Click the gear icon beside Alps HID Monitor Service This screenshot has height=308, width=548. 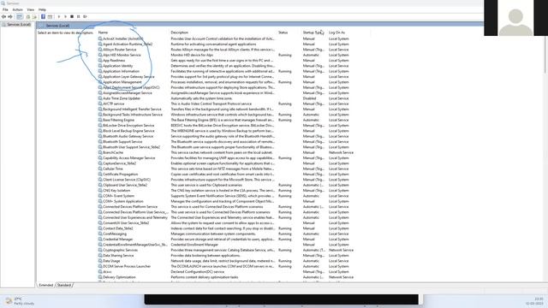click(x=100, y=55)
